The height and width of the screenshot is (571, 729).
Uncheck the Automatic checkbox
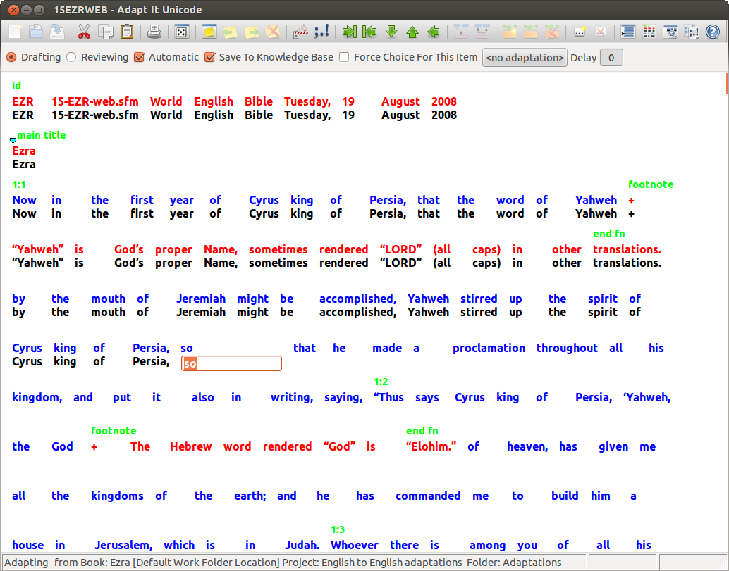tap(139, 57)
